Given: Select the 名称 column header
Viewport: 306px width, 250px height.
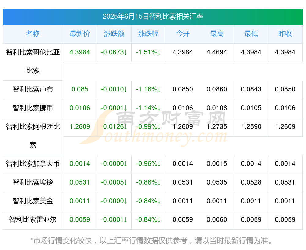Looking at the screenshot, I should click(x=33, y=34).
